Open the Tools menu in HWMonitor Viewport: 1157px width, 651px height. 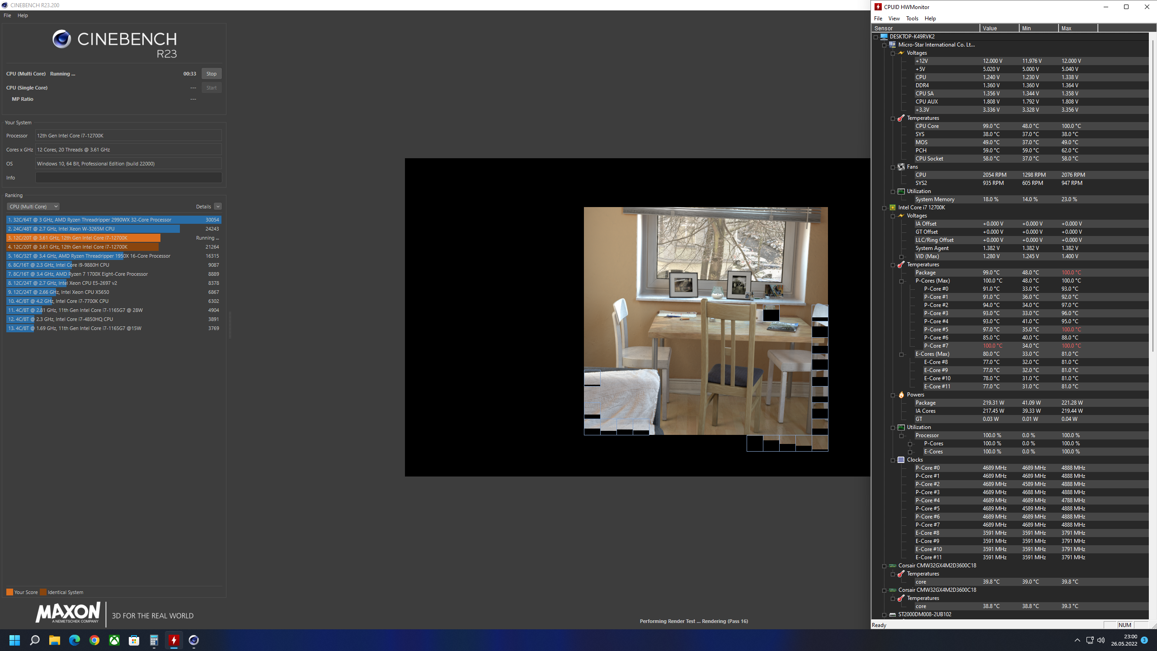912,19
